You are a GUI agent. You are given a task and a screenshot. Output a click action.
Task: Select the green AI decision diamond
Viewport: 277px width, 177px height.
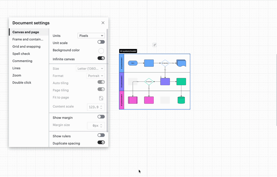click(x=149, y=81)
